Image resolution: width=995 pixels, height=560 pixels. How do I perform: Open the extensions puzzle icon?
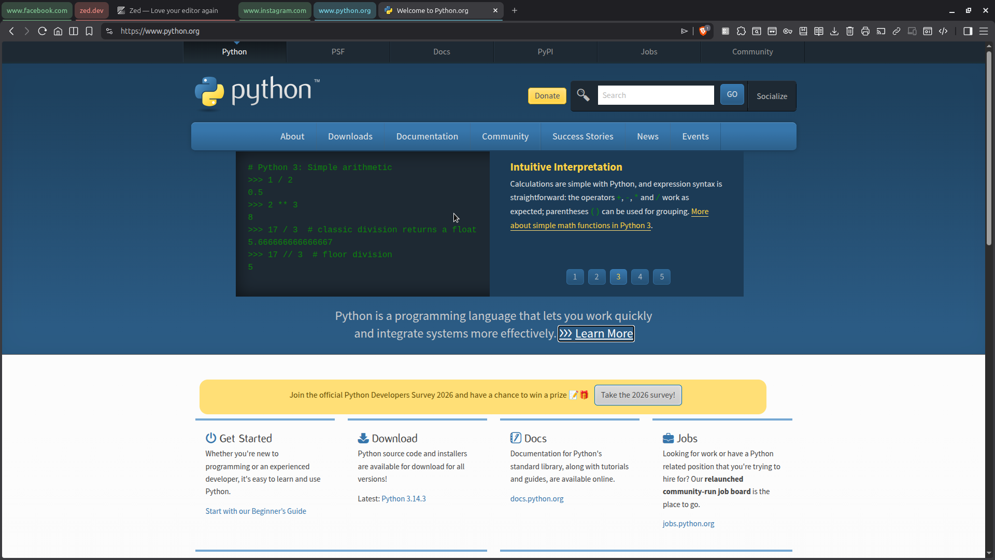tap(741, 31)
